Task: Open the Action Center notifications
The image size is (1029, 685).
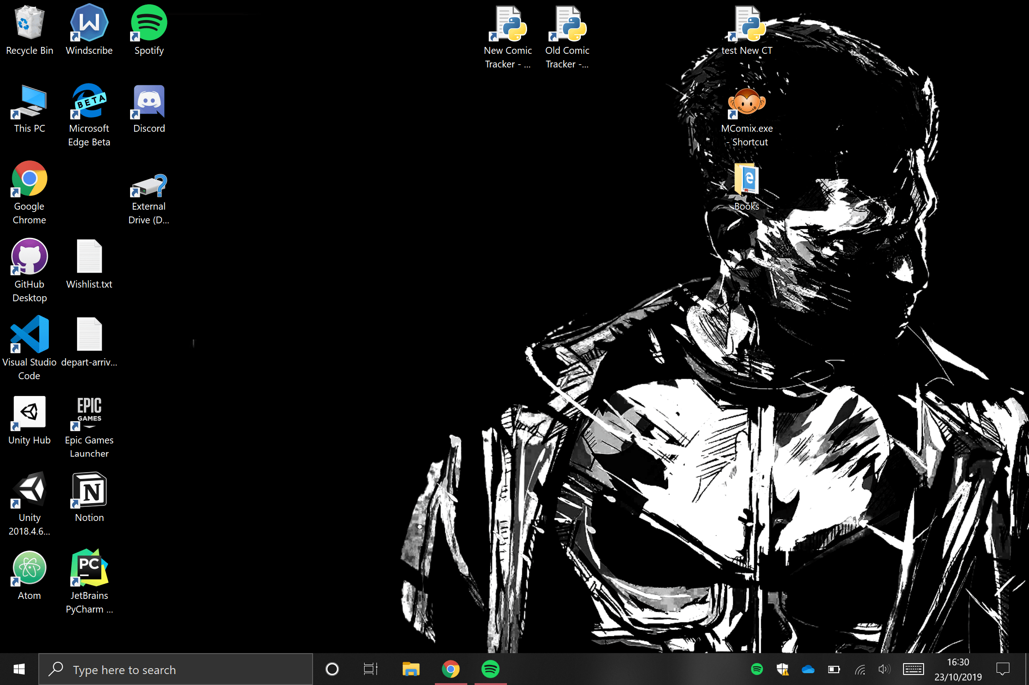Action: coord(1003,669)
